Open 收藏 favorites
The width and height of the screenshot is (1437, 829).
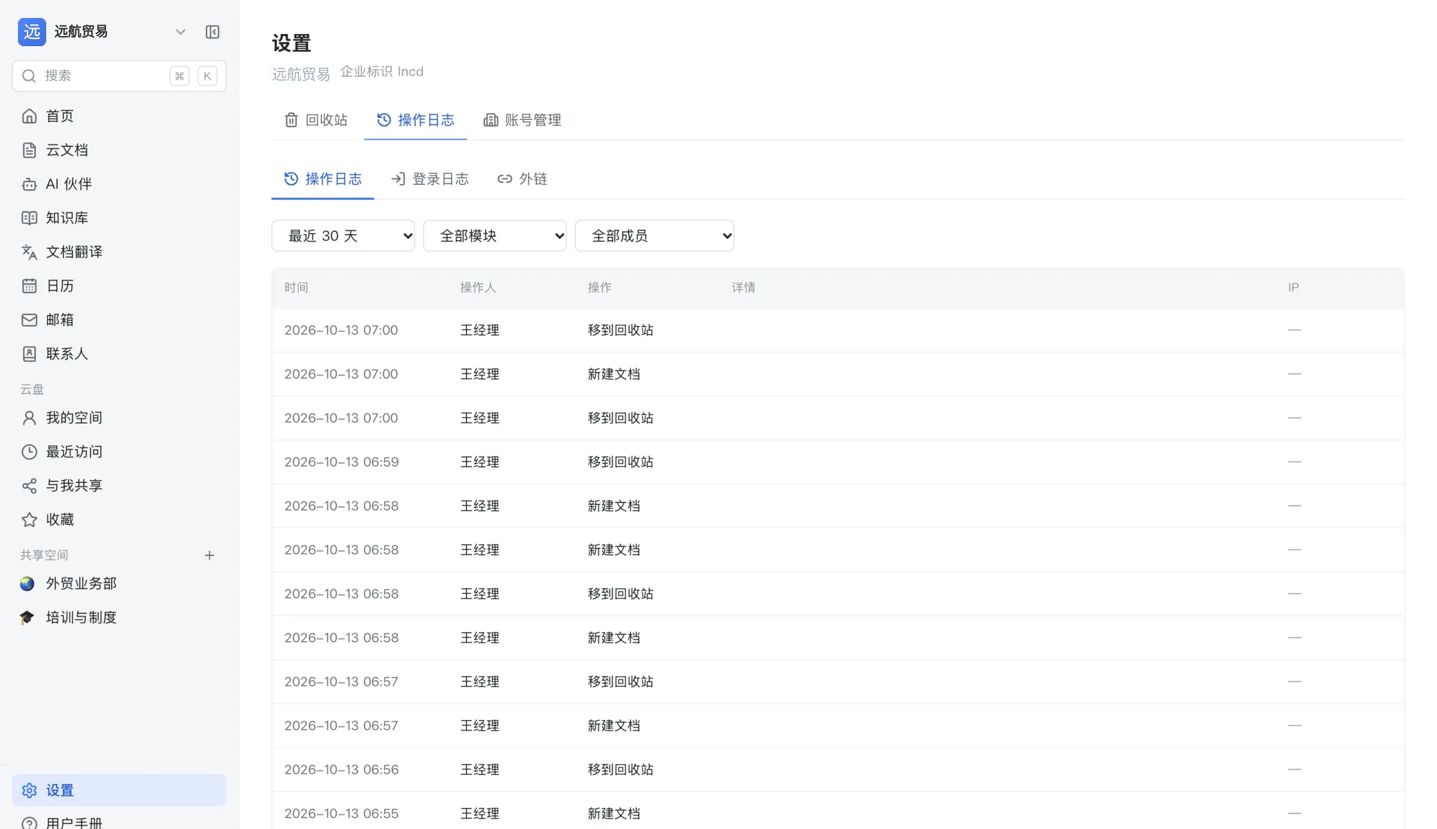(x=119, y=520)
